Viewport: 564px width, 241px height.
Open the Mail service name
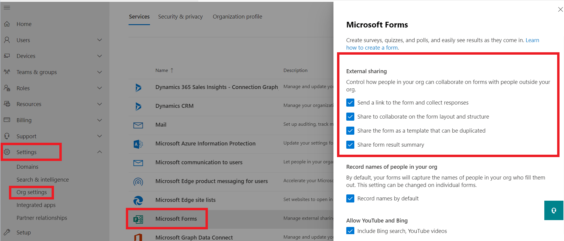click(x=161, y=125)
